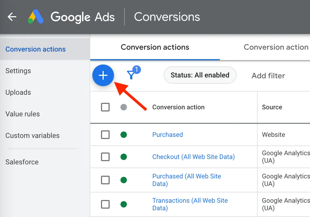Go to Uploads in the sidebar

click(18, 92)
